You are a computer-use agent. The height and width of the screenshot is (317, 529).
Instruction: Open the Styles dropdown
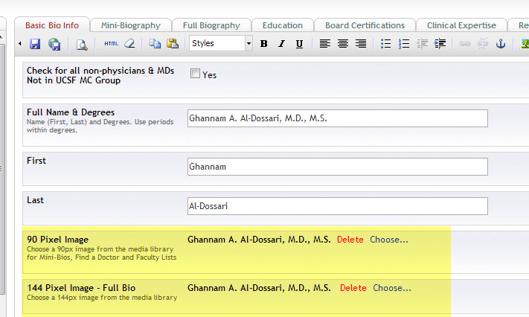coord(221,44)
